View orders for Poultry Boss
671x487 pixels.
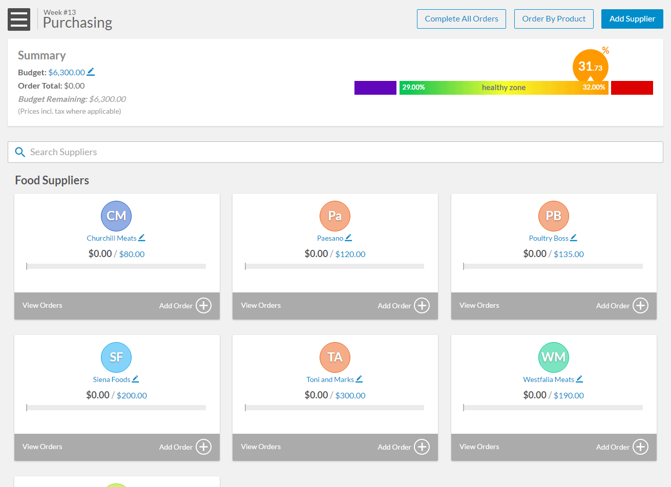pos(479,305)
